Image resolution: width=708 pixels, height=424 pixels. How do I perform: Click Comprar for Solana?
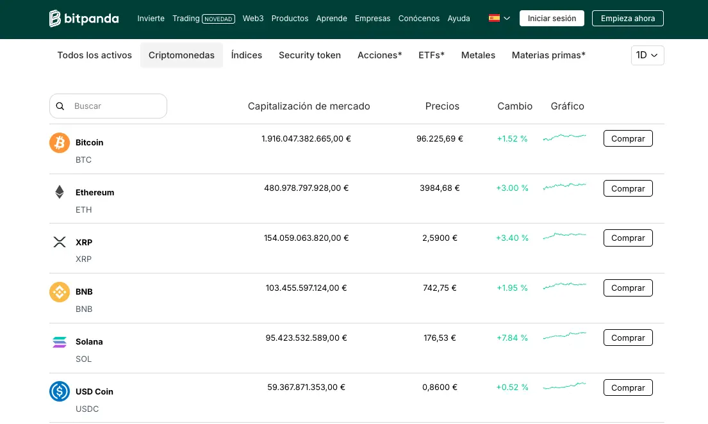(x=628, y=338)
